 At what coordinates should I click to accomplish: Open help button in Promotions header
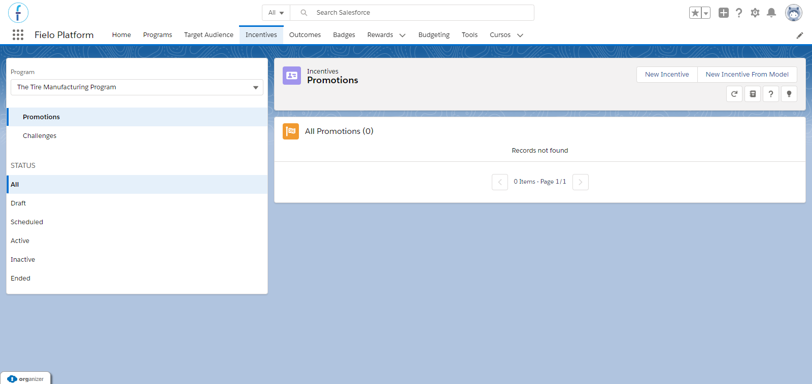pos(771,94)
